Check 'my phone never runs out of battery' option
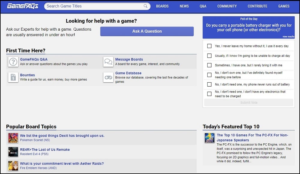The width and height of the screenshot is (300, 174). coord(209,84)
